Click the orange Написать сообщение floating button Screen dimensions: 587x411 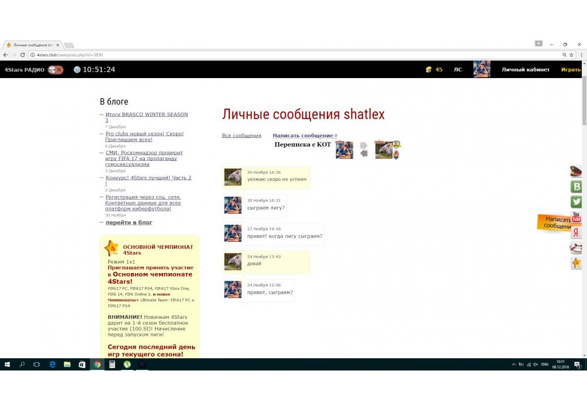(555, 222)
